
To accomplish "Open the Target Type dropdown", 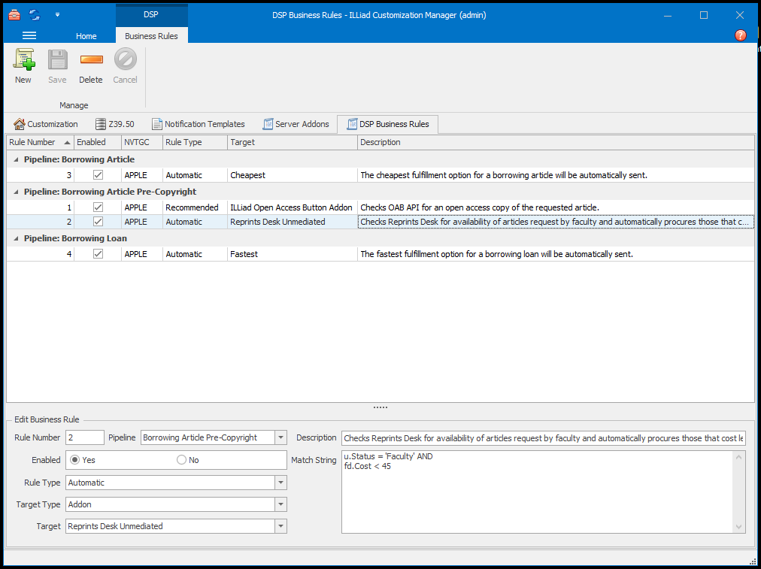I will tap(280, 504).
